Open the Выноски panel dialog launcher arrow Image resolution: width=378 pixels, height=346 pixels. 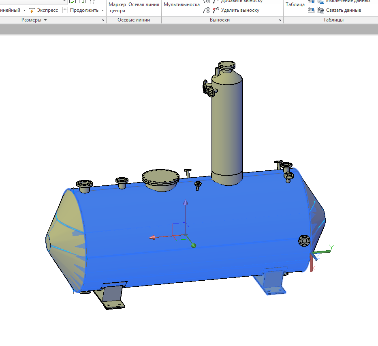coord(280,20)
